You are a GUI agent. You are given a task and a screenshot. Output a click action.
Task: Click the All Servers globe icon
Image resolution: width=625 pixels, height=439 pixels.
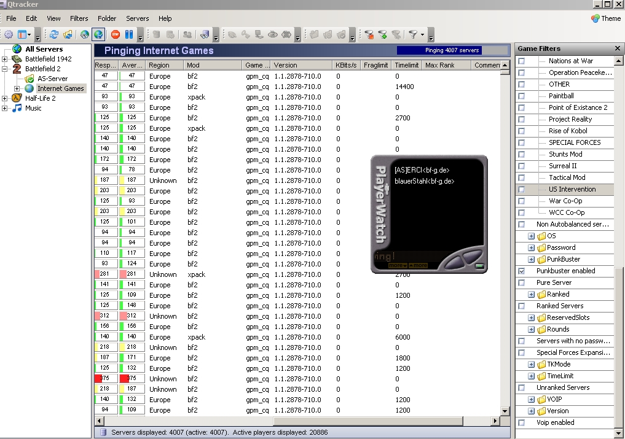(x=17, y=49)
